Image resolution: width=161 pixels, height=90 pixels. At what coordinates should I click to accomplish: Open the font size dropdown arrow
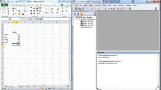click(x=28, y=8)
